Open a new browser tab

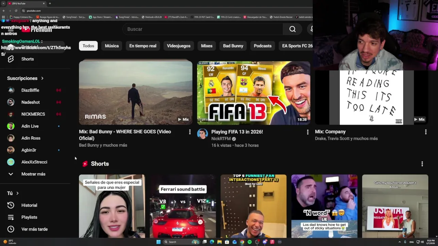[50, 3]
